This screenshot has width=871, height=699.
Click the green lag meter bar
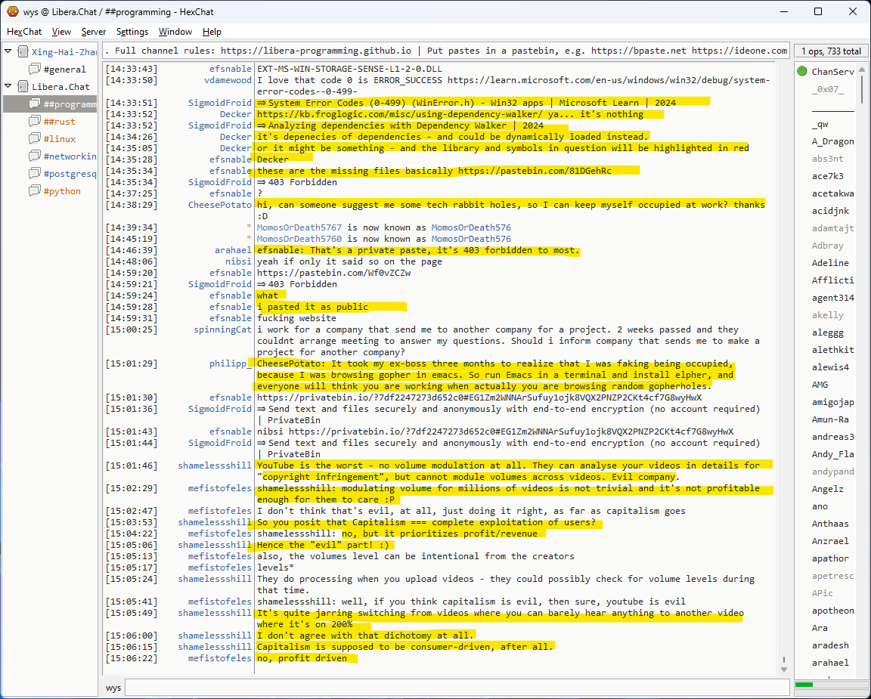click(804, 685)
